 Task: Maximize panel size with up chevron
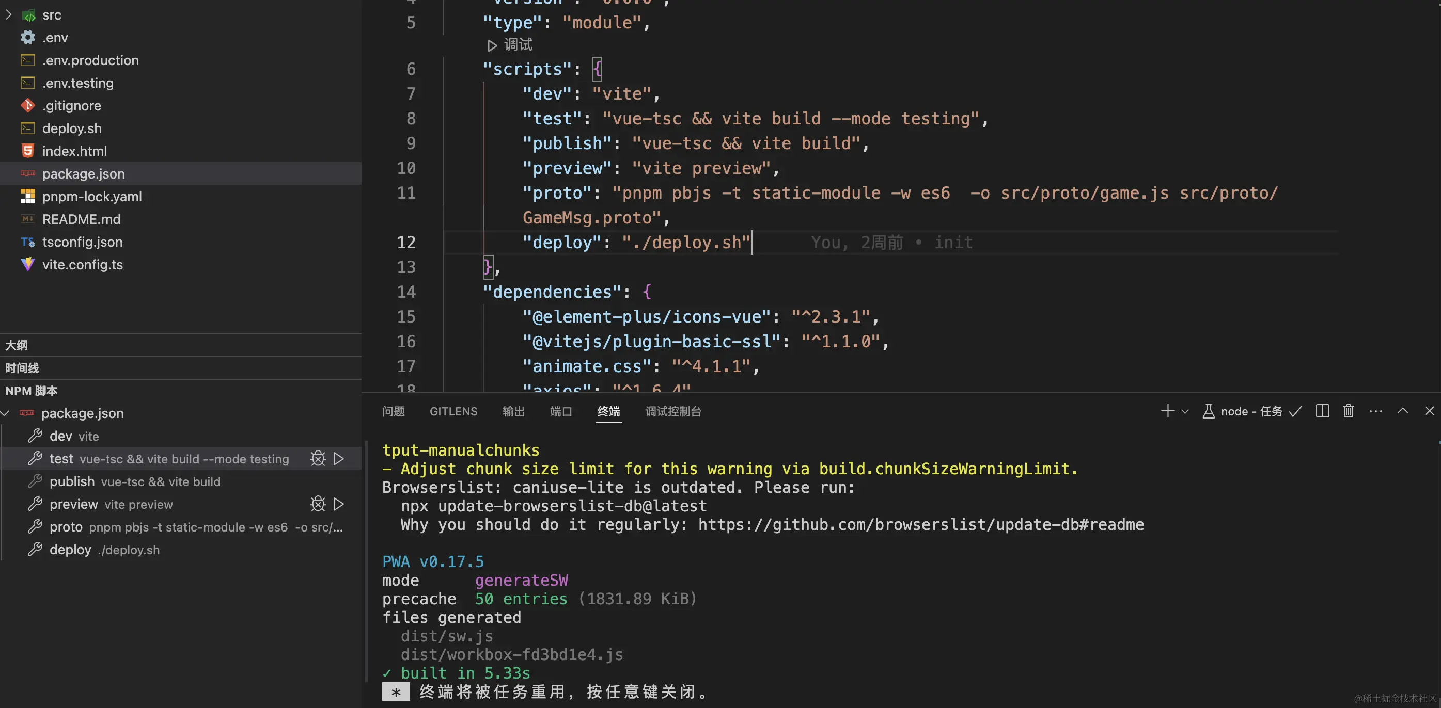coord(1402,411)
